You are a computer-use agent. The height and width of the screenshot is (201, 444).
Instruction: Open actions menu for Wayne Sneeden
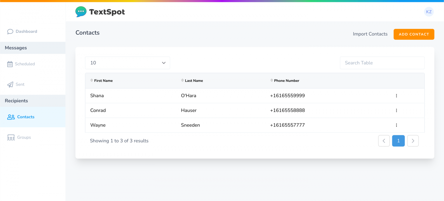(396, 125)
